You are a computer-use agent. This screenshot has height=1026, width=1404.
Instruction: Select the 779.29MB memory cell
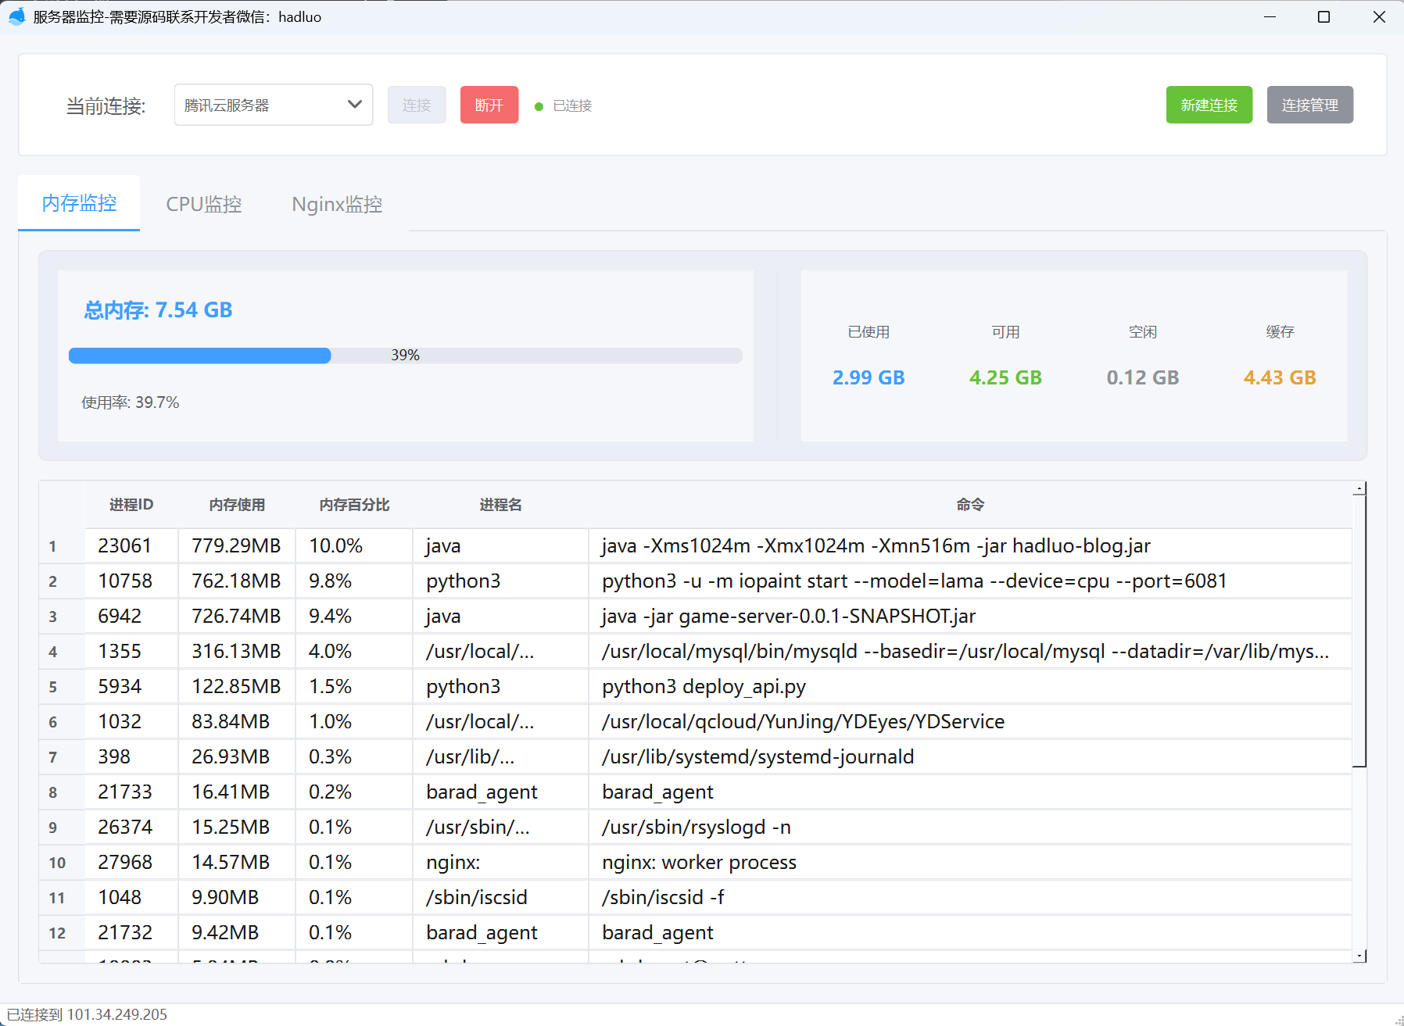point(237,545)
